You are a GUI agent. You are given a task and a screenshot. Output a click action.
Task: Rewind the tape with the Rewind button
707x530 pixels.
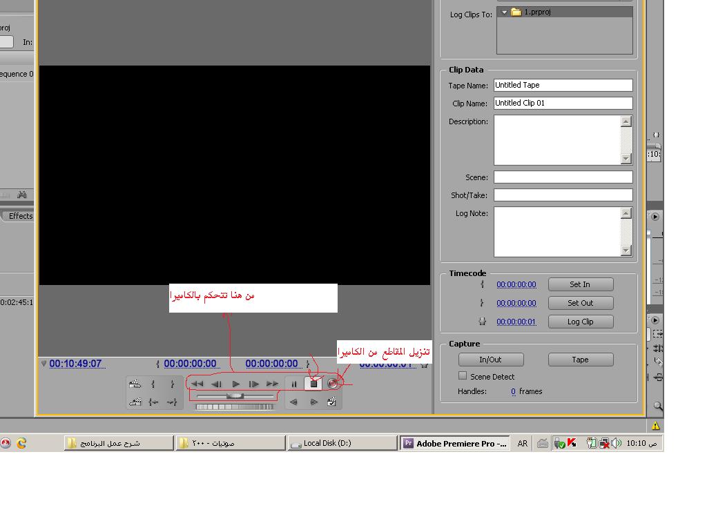(197, 384)
